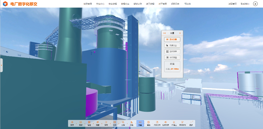
Task: Expand the collapsed left side panel handle
Action: coord(1,65)
